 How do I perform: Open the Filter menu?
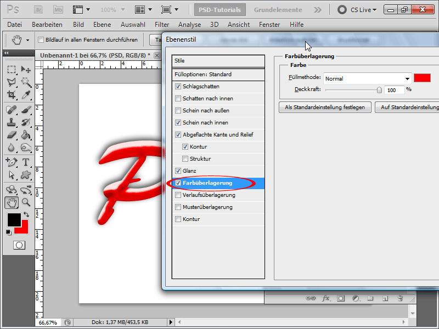(x=162, y=25)
